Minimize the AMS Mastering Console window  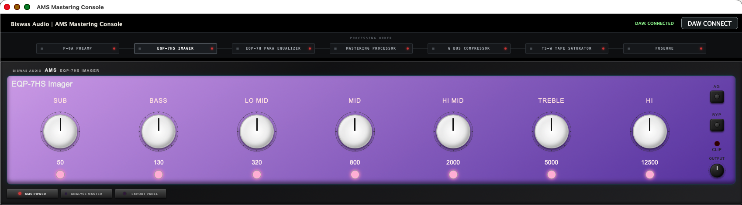click(17, 7)
